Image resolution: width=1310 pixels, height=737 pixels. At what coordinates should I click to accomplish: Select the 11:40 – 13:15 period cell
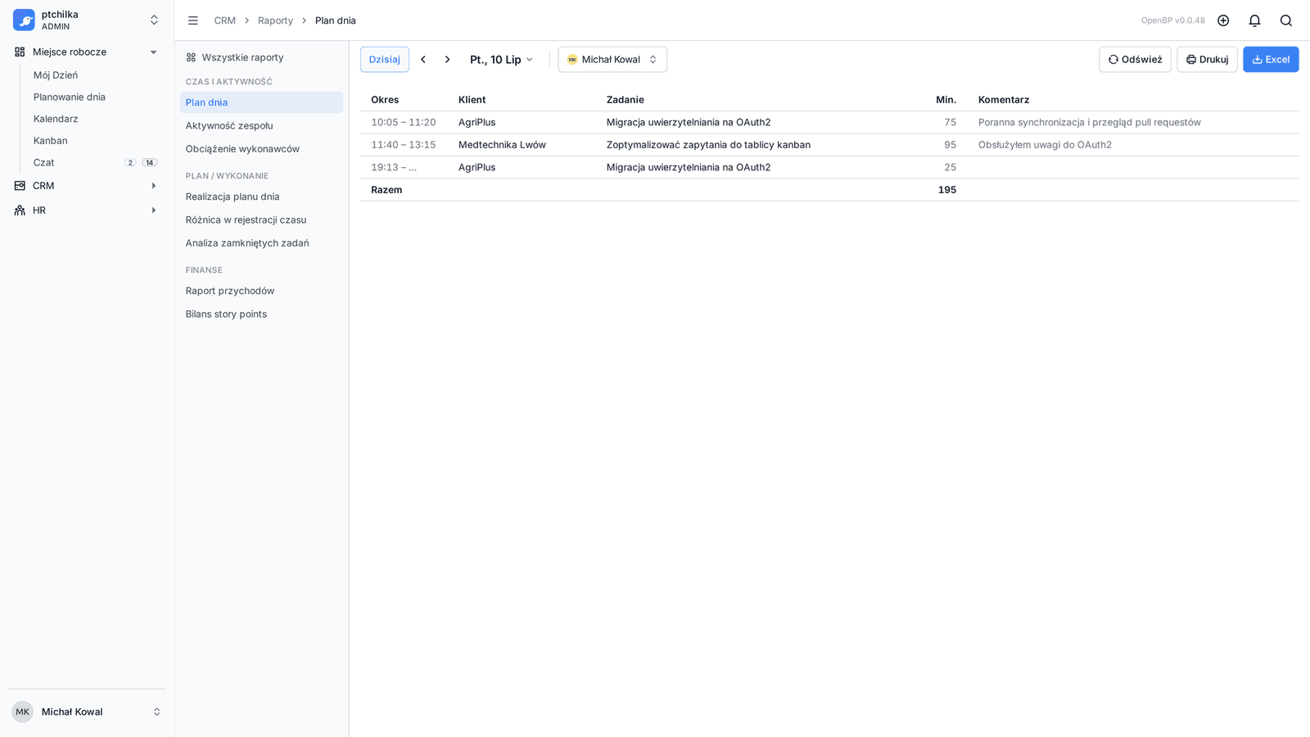pos(404,145)
